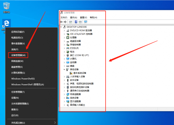The height and width of the screenshot is (125, 174).
Task: Click the 电池 battery icon
Action: coord(68,52)
